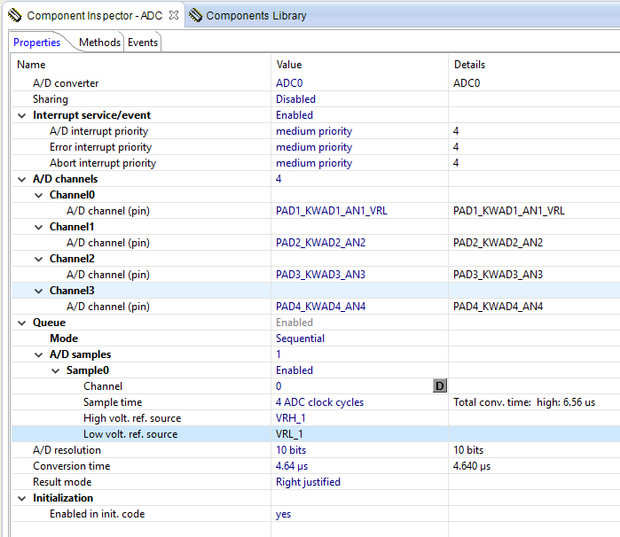
Task: Change Error interrupt priority value
Action: tap(314, 147)
